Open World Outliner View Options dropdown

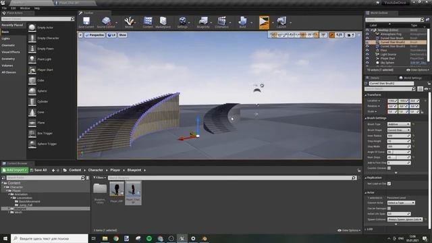click(x=418, y=70)
